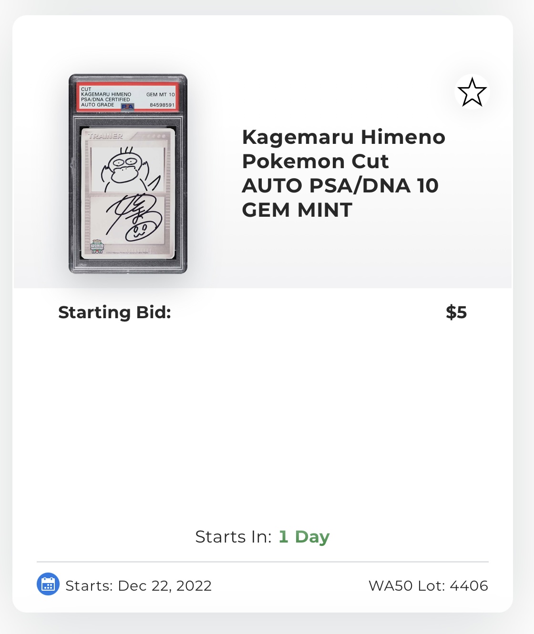Click the TRAINER heading on the card
The width and height of the screenshot is (534, 634).
(x=105, y=136)
